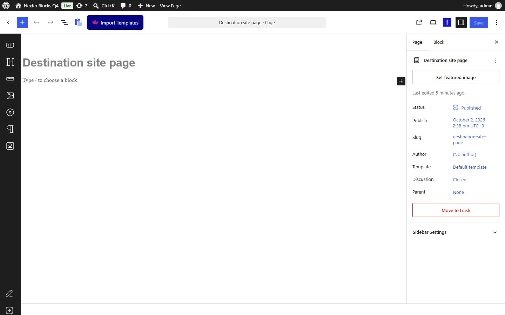Edit the October 2, 2026 publish date
505x315 pixels.
click(x=469, y=123)
